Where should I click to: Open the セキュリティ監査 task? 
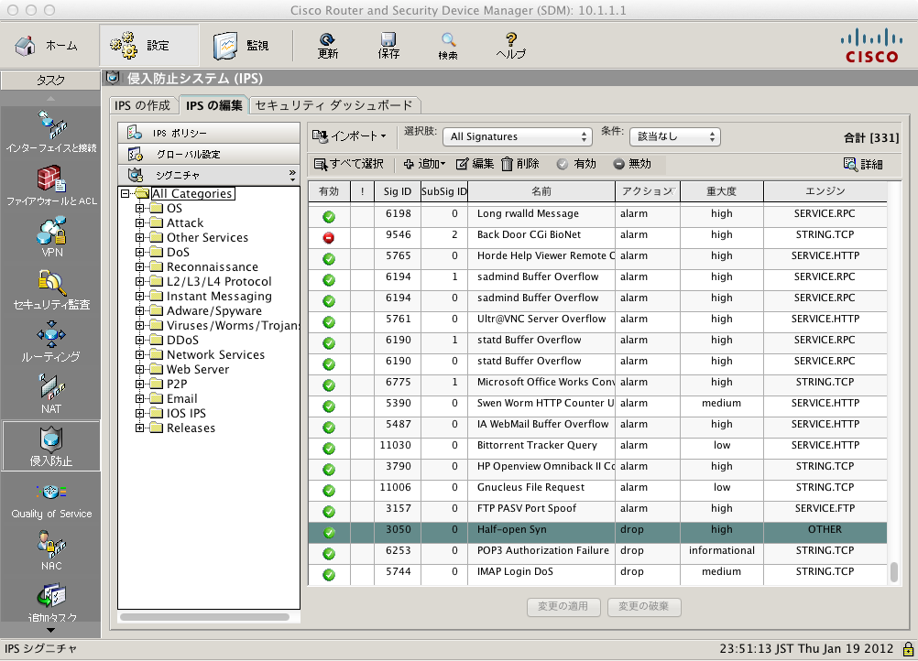coord(51,289)
